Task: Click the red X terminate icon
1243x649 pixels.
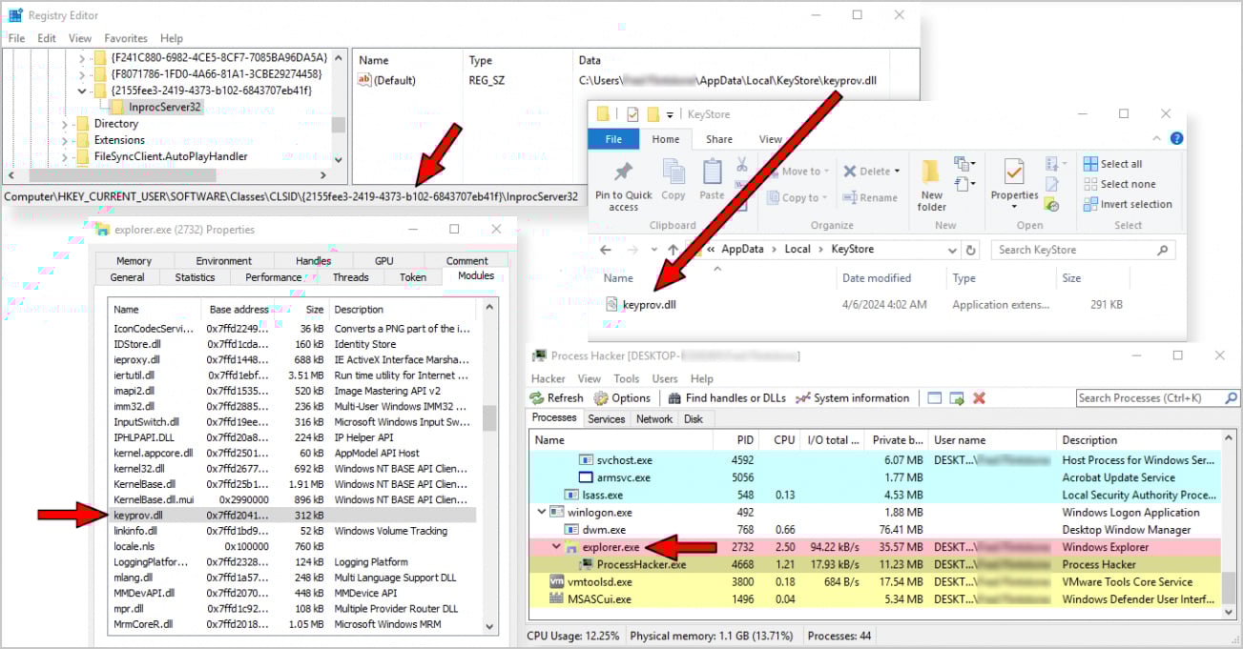Action: [x=979, y=398]
